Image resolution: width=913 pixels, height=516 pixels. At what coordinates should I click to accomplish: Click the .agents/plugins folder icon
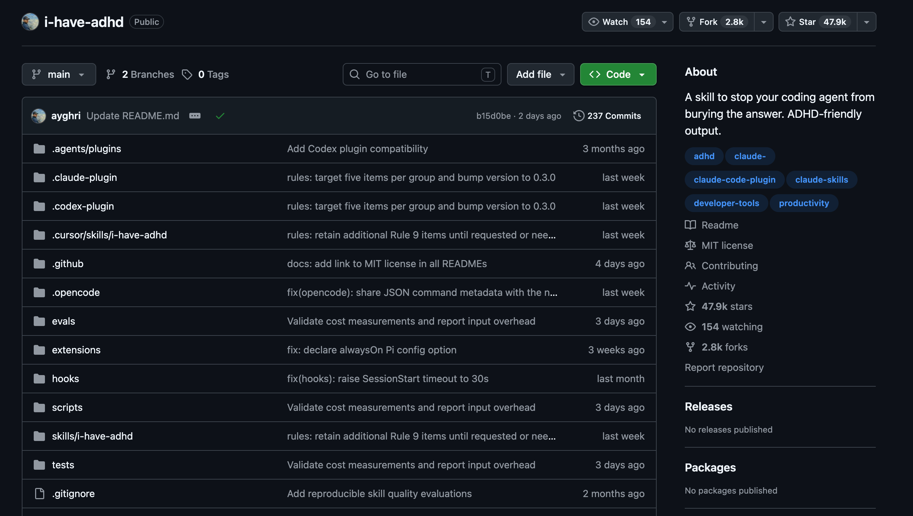coord(39,149)
